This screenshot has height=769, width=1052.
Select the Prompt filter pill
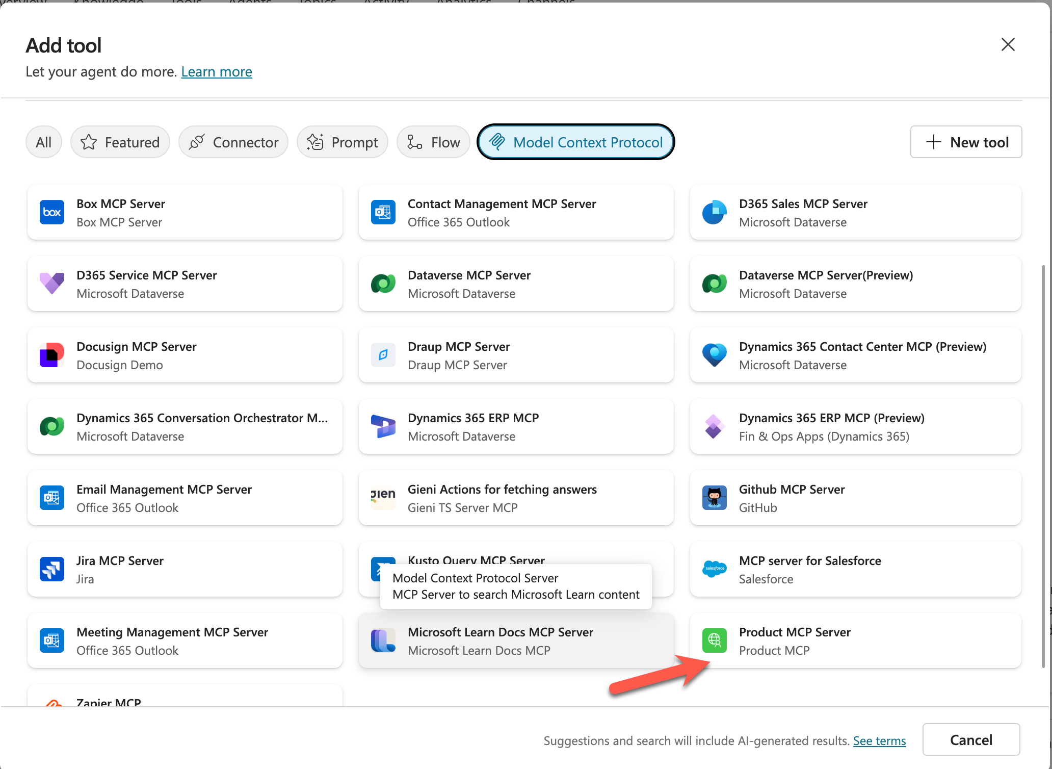click(x=343, y=142)
